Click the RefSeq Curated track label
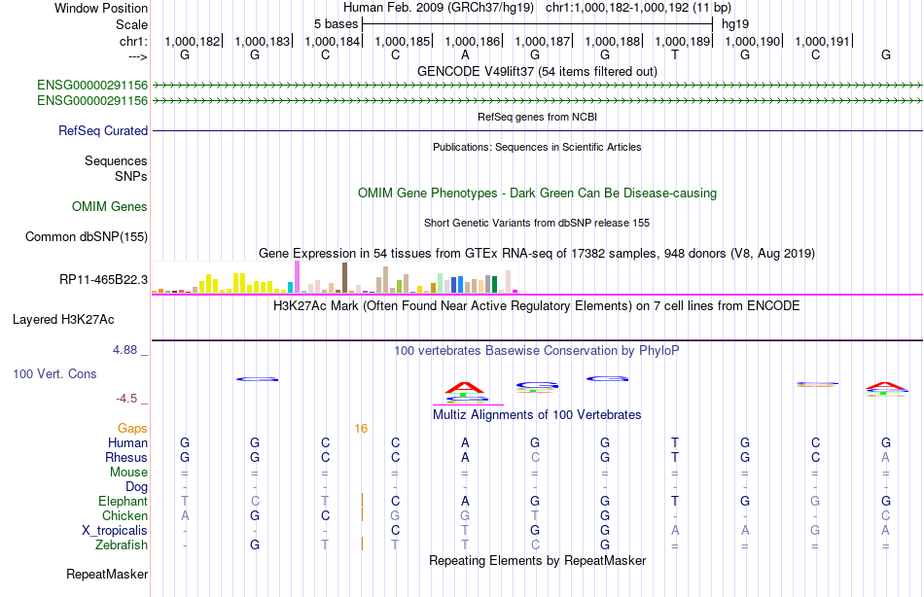The height and width of the screenshot is (597, 924). [x=102, y=131]
